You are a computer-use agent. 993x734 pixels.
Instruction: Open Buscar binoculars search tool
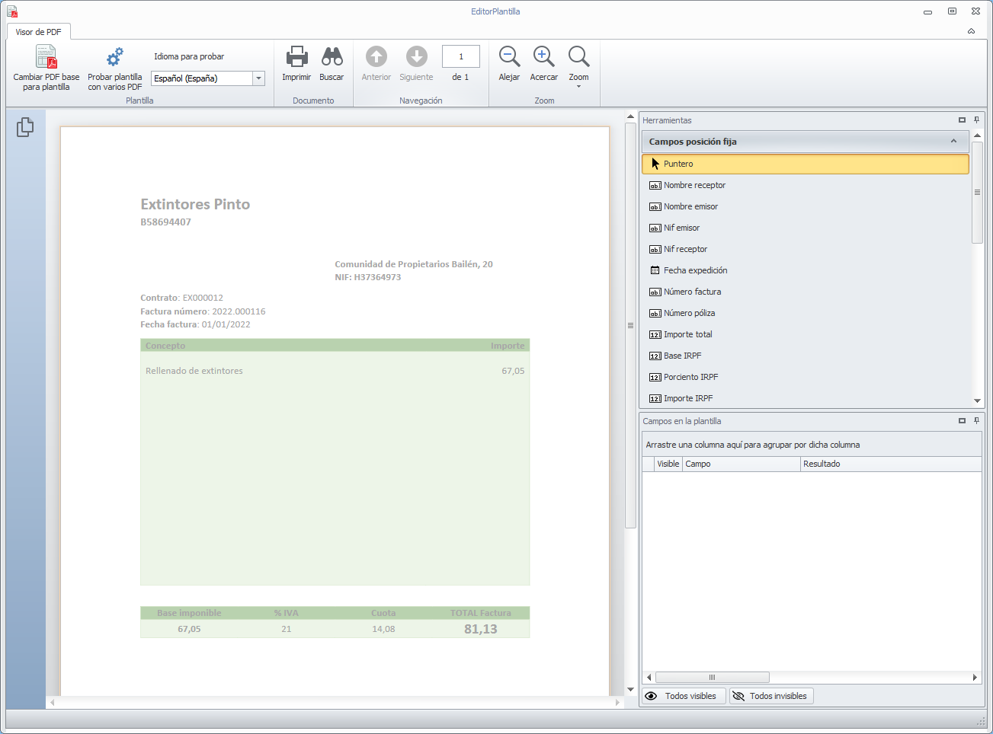[332, 57]
